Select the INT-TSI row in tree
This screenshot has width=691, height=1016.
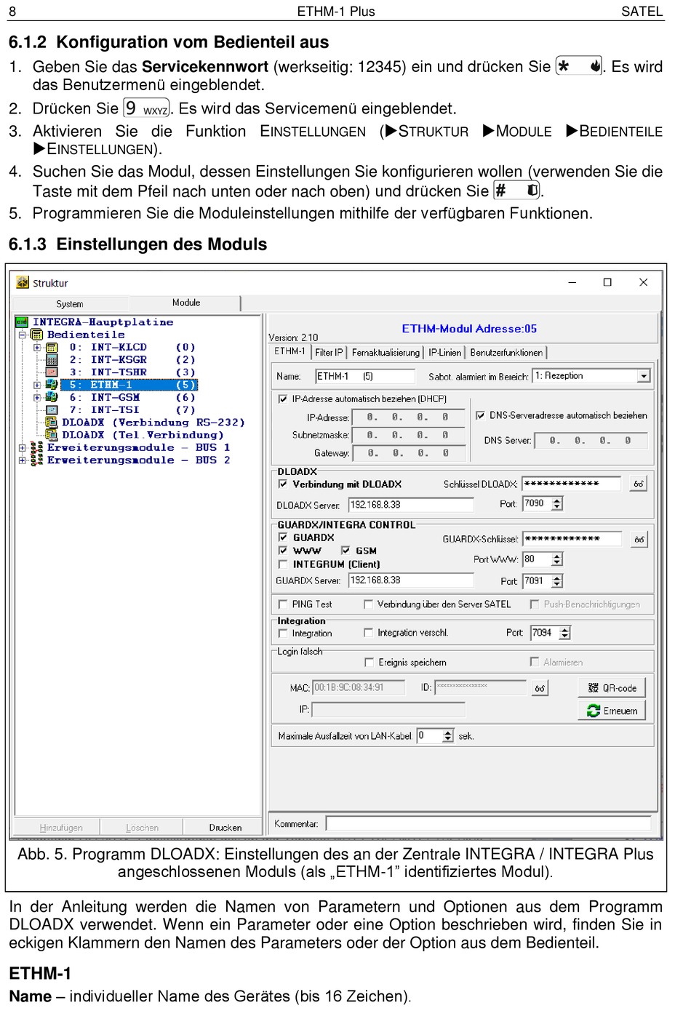132,409
